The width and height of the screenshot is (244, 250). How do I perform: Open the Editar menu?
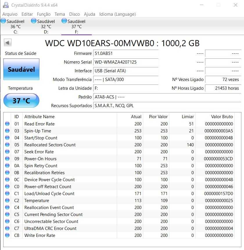27,14
